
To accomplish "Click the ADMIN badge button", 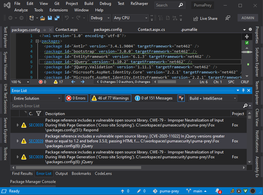I will pyautogui.click(x=248, y=18).
